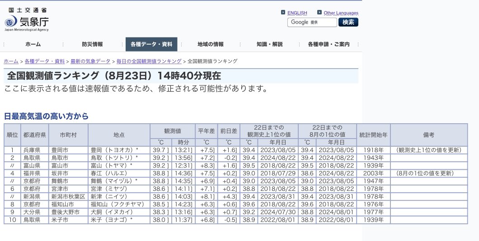479x241 pixels.
Task: Select the 8月の1位の値を更新 remark
Action: pos(429,173)
